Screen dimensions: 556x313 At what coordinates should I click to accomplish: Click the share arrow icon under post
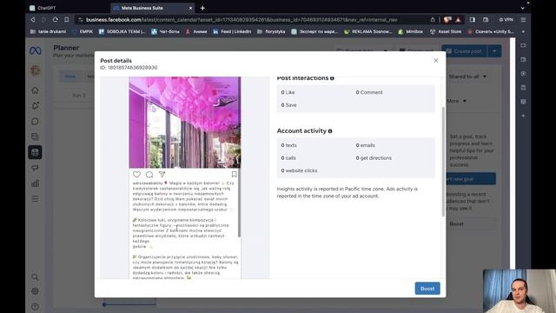tap(162, 174)
